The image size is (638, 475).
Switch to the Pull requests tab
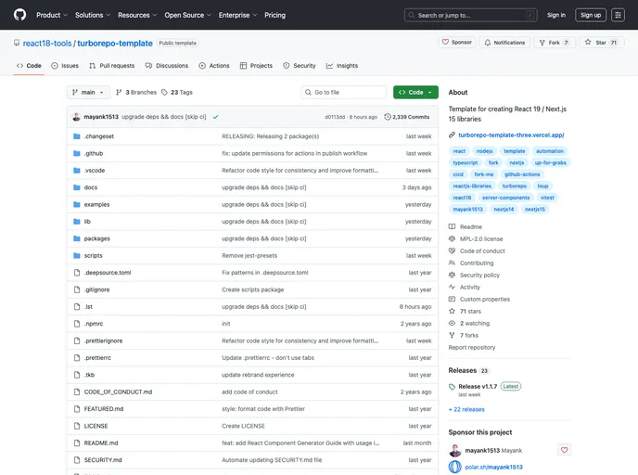point(112,66)
